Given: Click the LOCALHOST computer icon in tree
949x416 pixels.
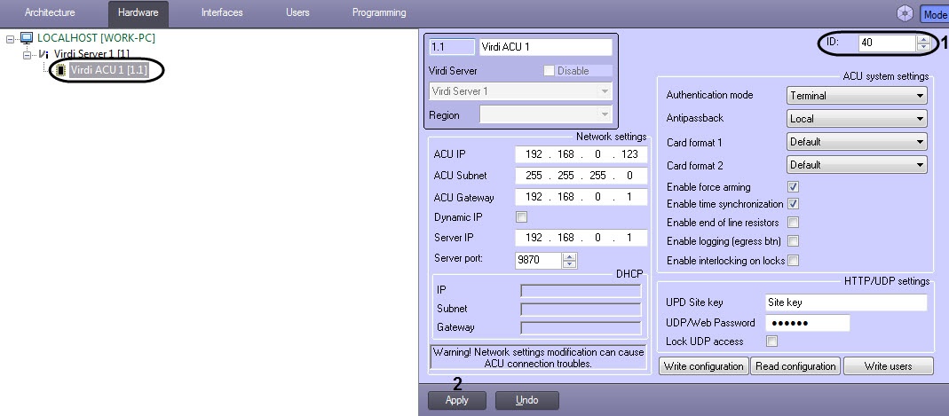Looking at the screenshot, I should (x=27, y=38).
